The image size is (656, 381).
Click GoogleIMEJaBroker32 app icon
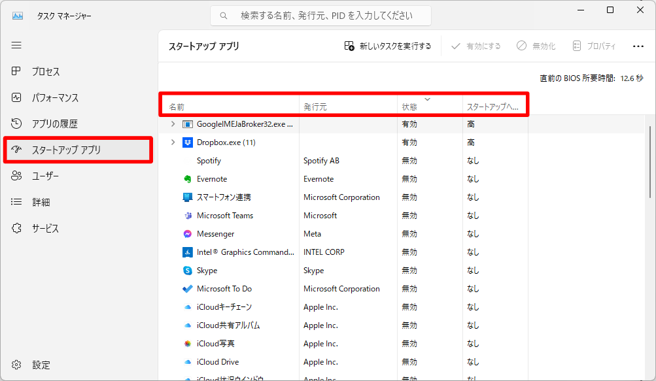188,124
